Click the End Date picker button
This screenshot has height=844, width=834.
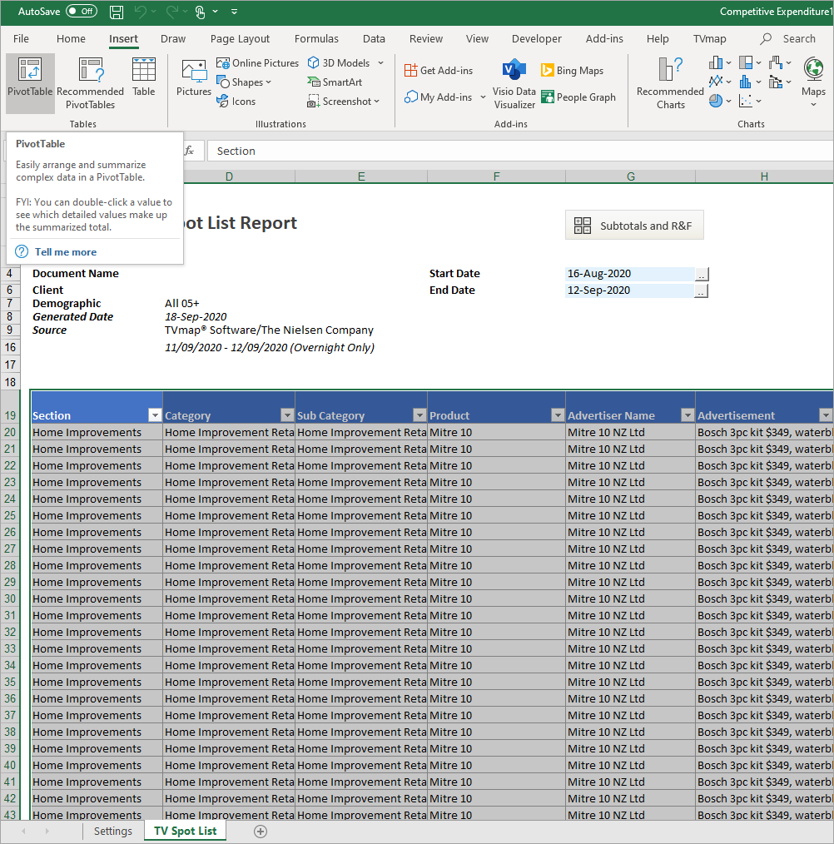point(701,291)
